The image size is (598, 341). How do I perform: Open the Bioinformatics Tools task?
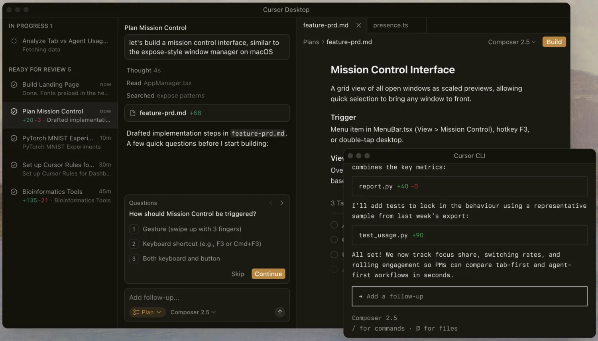click(x=60, y=196)
